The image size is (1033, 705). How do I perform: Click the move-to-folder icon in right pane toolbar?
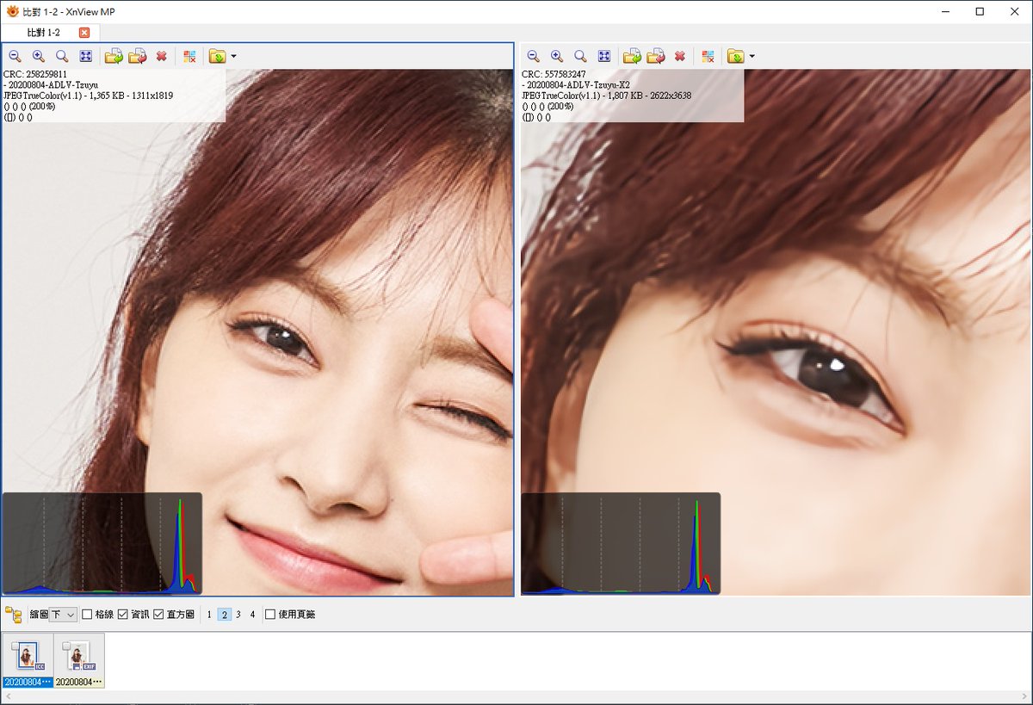click(x=655, y=56)
